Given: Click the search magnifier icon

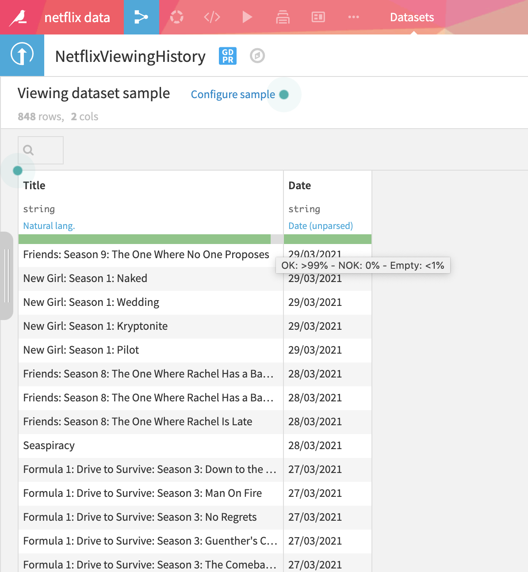Looking at the screenshot, I should coord(28,150).
